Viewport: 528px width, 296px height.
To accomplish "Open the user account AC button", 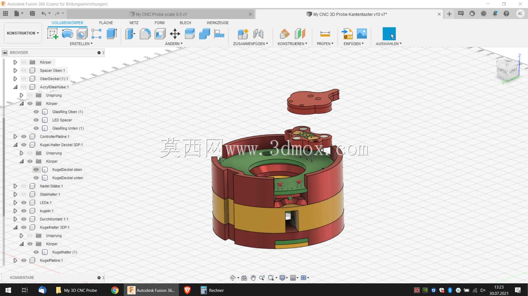I will [520, 13].
